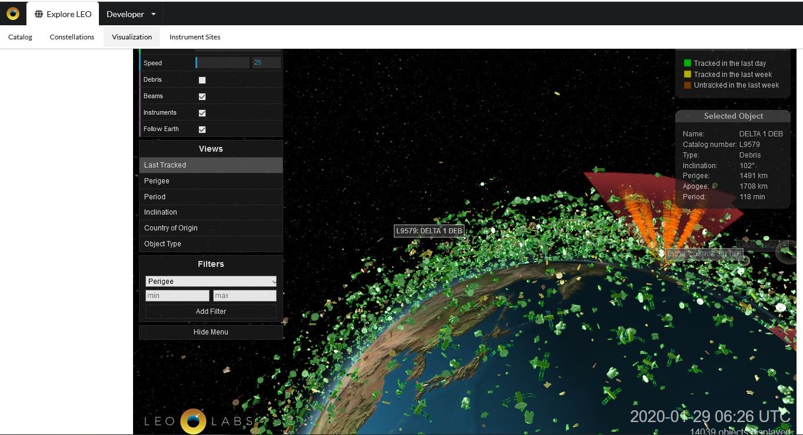Click the filter min input field
803x435 pixels.
tap(177, 296)
